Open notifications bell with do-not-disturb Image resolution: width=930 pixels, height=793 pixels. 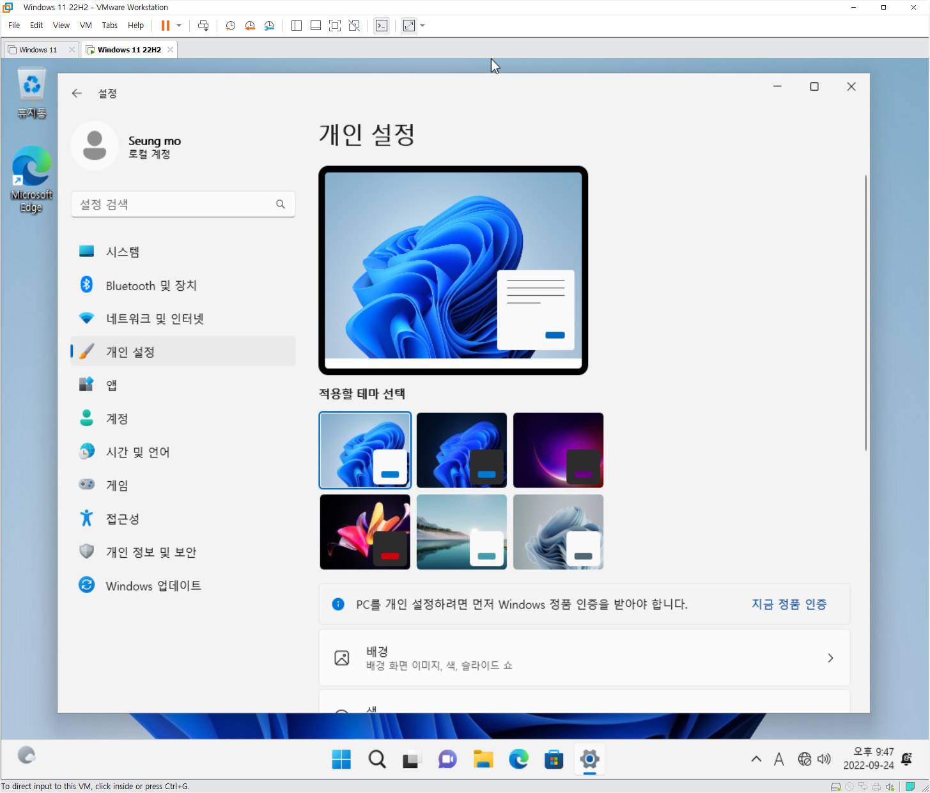coord(907,759)
